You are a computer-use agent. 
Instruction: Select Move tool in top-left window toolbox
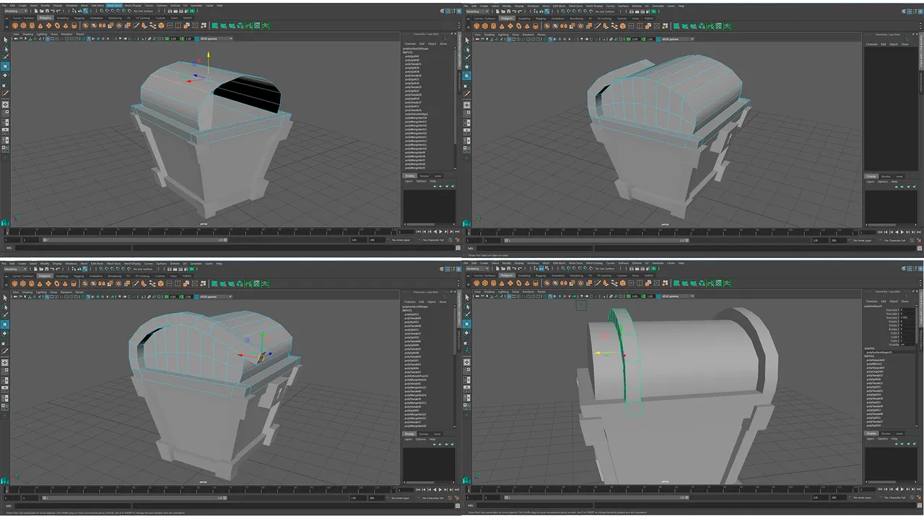click(x=5, y=66)
